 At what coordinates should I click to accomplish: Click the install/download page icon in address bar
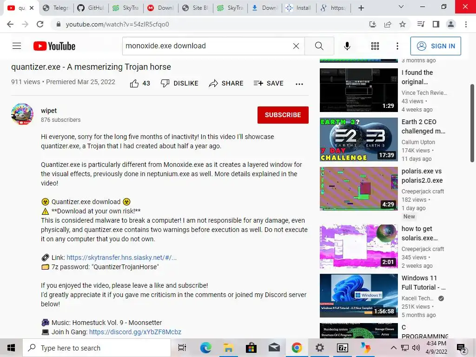click(372, 24)
